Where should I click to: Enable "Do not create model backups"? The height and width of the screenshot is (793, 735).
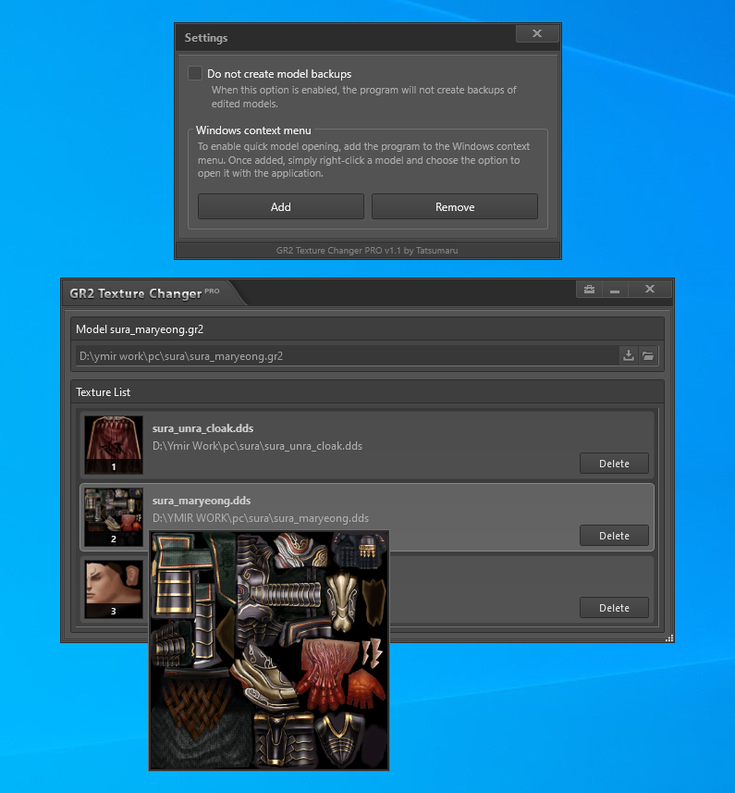point(195,73)
